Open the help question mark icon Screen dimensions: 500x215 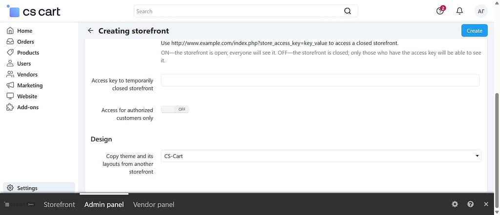point(470,204)
